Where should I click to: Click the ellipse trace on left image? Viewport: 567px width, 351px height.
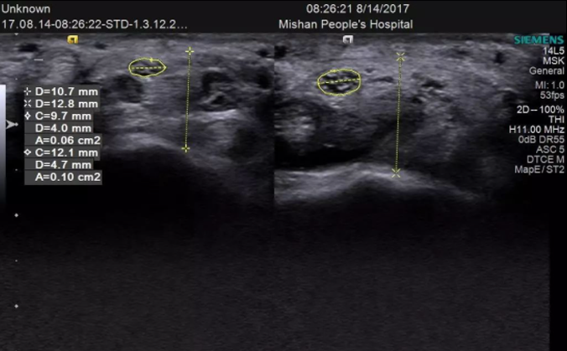(147, 68)
